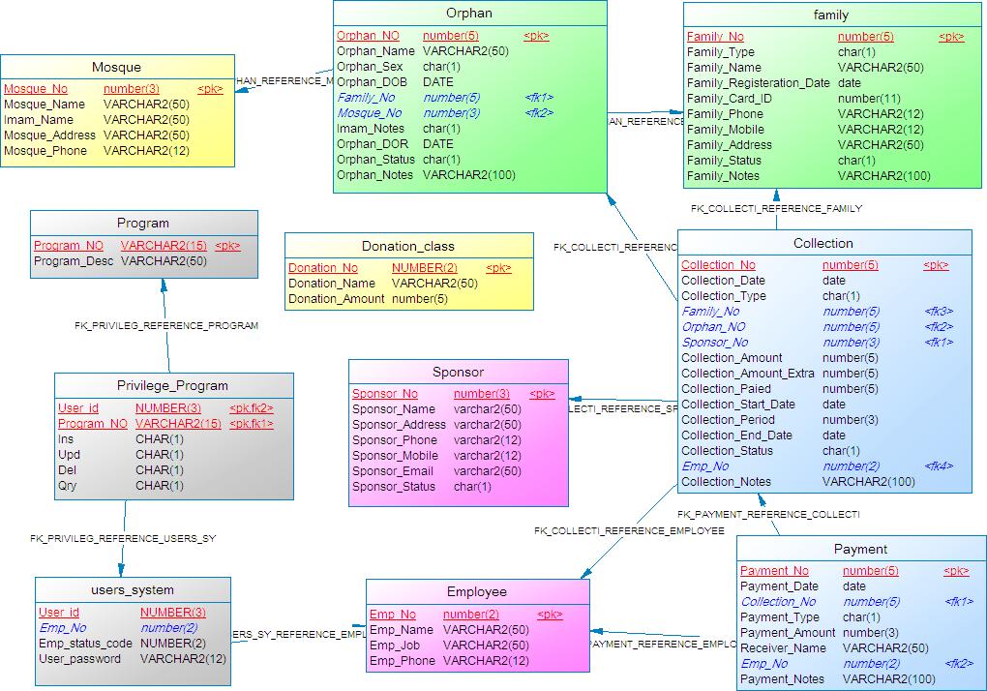The image size is (987, 691).
Task: Select the Payment table header
Action: (860, 549)
